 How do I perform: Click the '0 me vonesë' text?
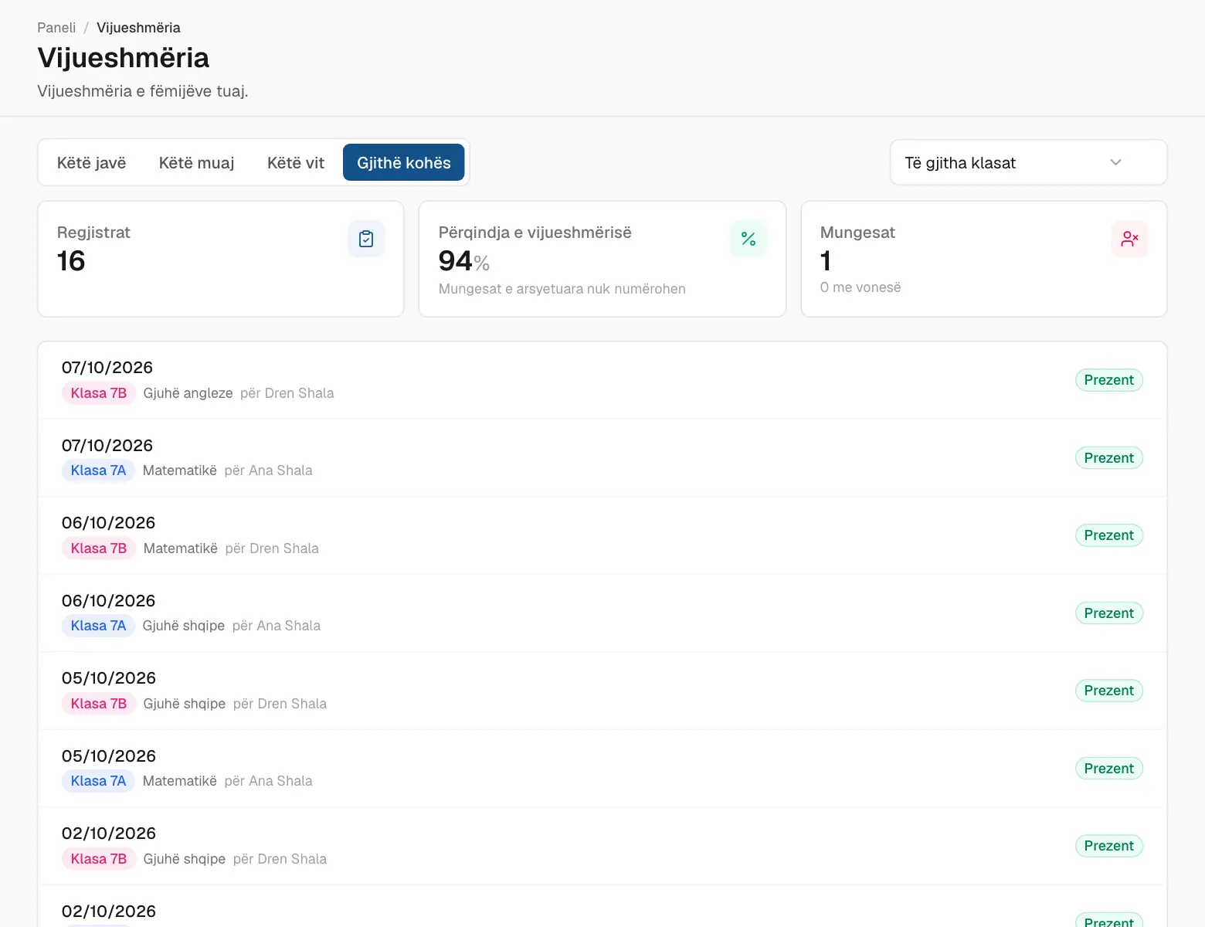click(860, 287)
